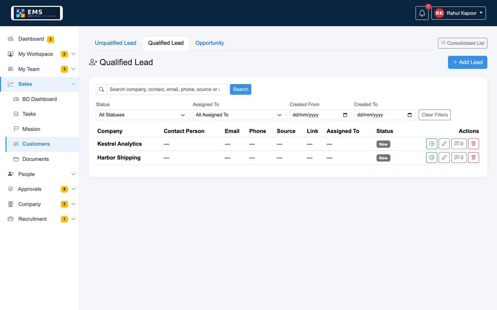Open the All Statuses dropdown
This screenshot has height=310, width=497.
pyautogui.click(x=143, y=115)
